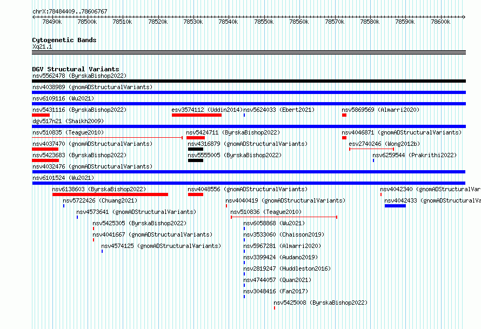481x329 pixels.
Task: Click the nsv4032476 gnomAD variant label
Action: click(x=92, y=166)
